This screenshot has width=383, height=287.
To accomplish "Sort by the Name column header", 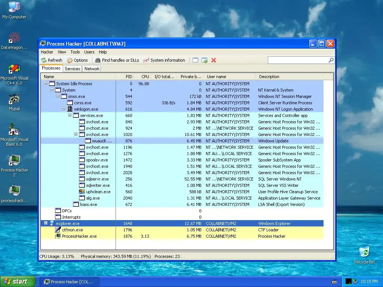I will tap(78, 77).
